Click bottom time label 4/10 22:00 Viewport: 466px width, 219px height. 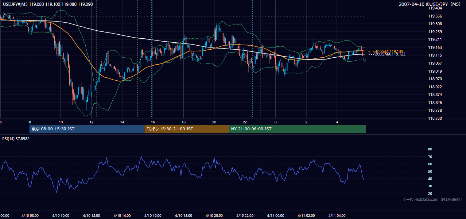[x=244, y=216]
